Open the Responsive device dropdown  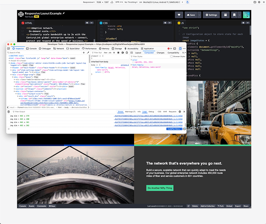coord(88,2)
